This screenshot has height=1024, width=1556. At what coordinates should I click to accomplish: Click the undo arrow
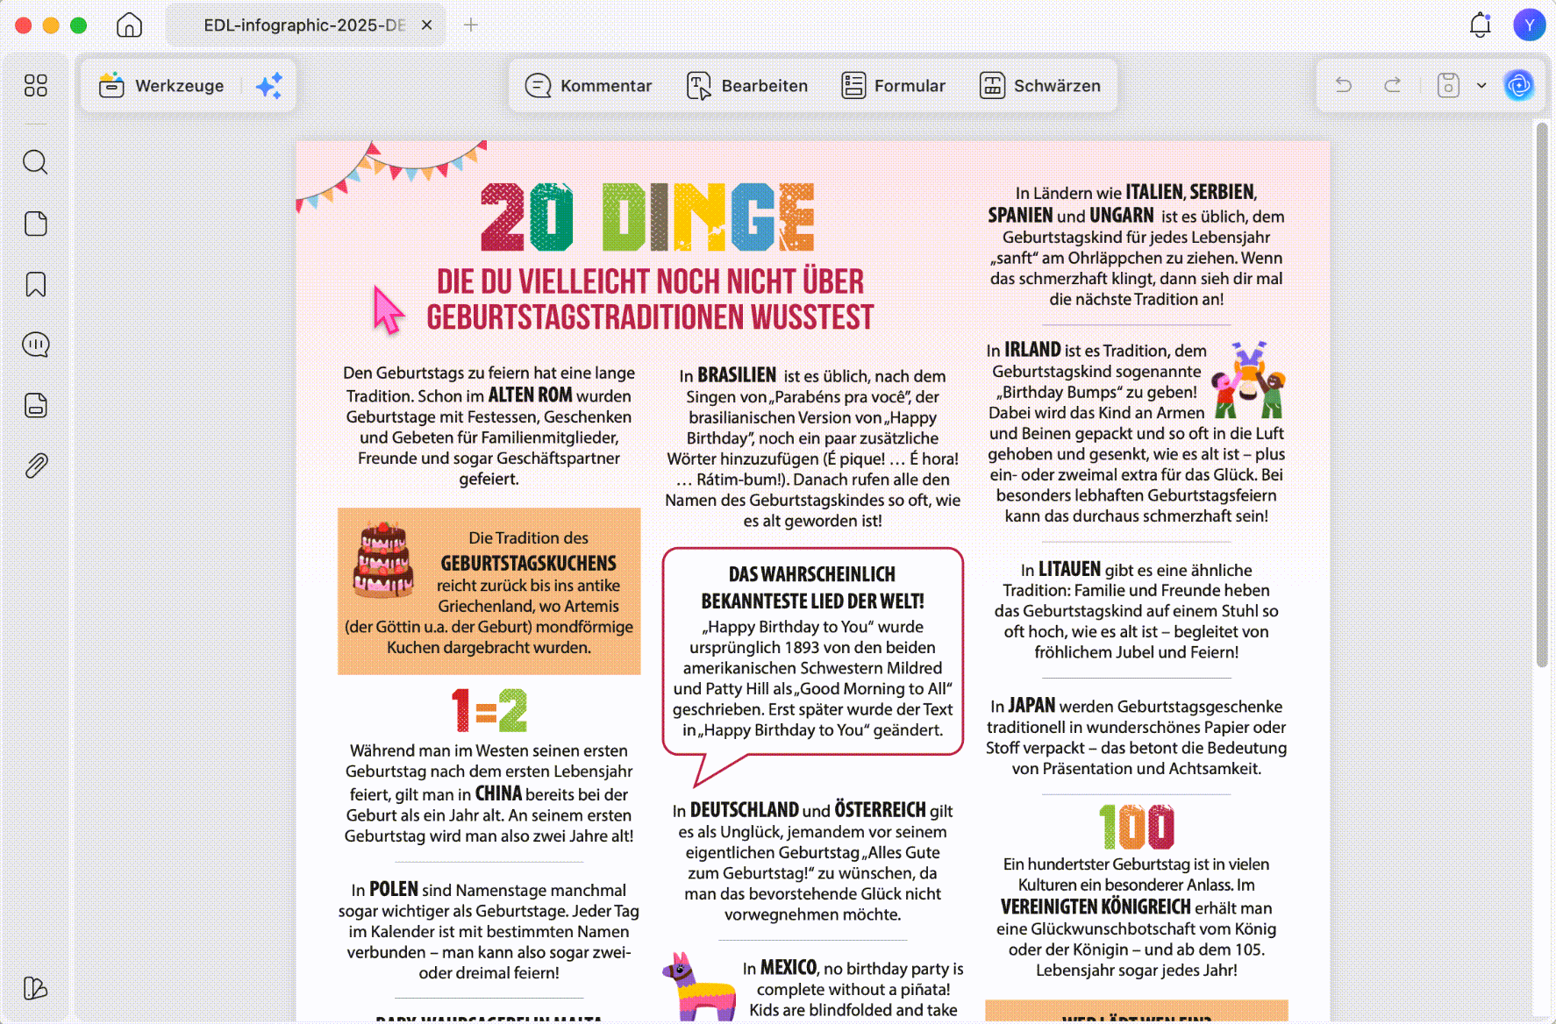pos(1344,85)
